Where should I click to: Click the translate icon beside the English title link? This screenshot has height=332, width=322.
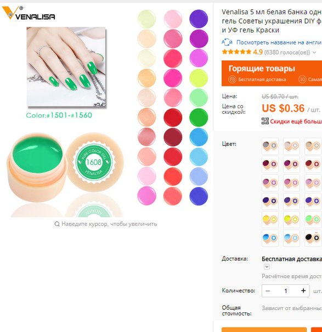pos(227,42)
